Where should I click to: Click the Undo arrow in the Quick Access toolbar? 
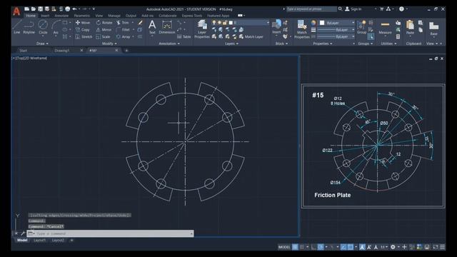tap(74, 9)
